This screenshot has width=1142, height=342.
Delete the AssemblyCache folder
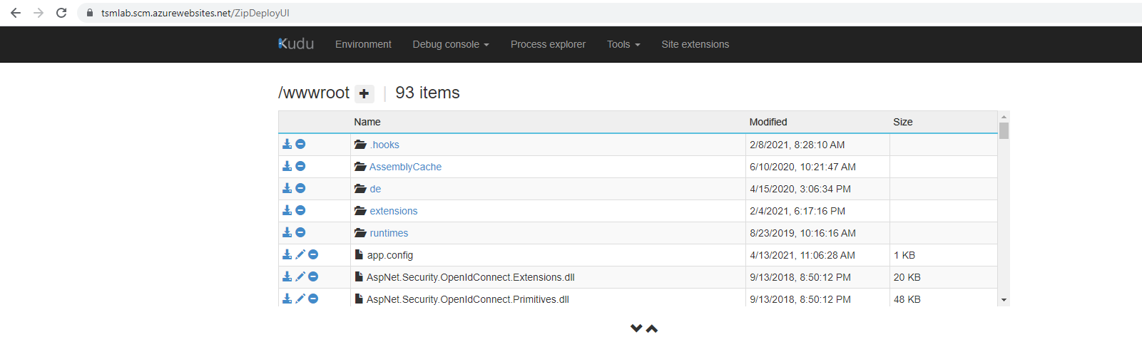(300, 166)
